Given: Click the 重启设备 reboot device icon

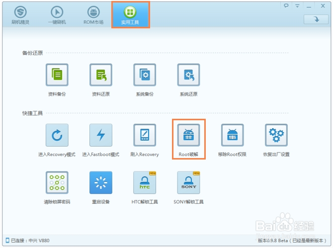Looking at the screenshot, I should tap(101, 182).
